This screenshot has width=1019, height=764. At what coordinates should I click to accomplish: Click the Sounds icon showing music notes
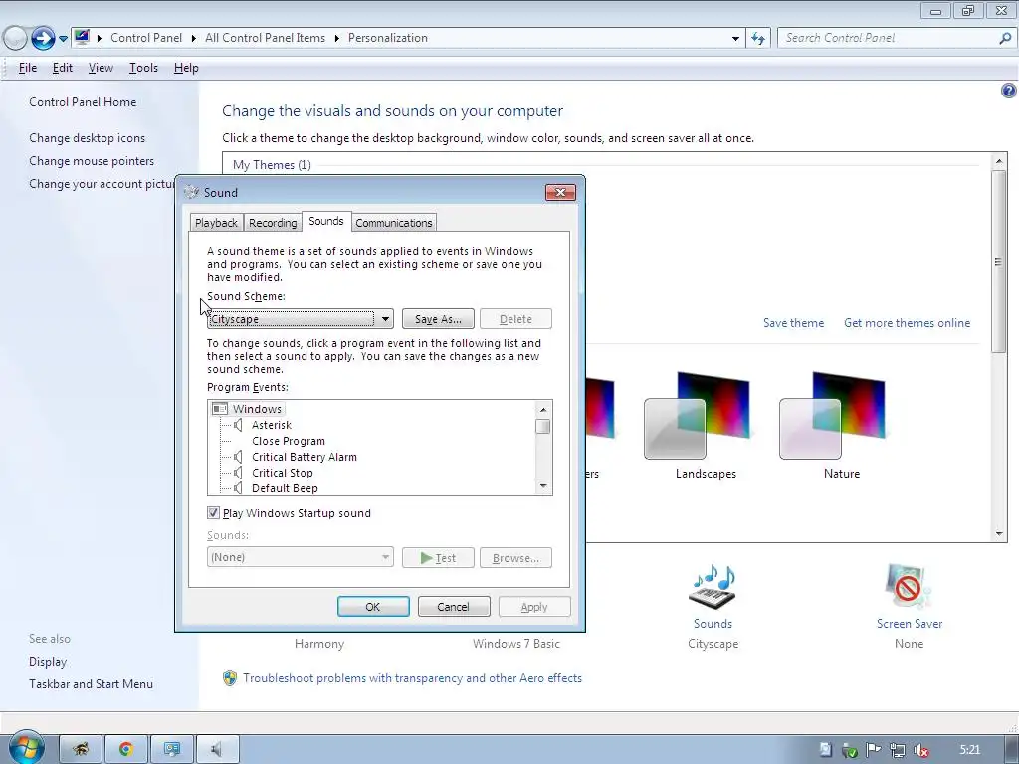[x=713, y=588]
